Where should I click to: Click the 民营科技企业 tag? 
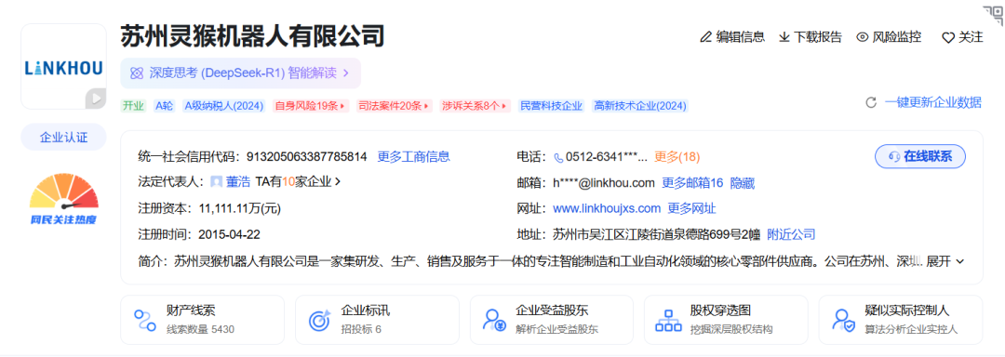[551, 106]
